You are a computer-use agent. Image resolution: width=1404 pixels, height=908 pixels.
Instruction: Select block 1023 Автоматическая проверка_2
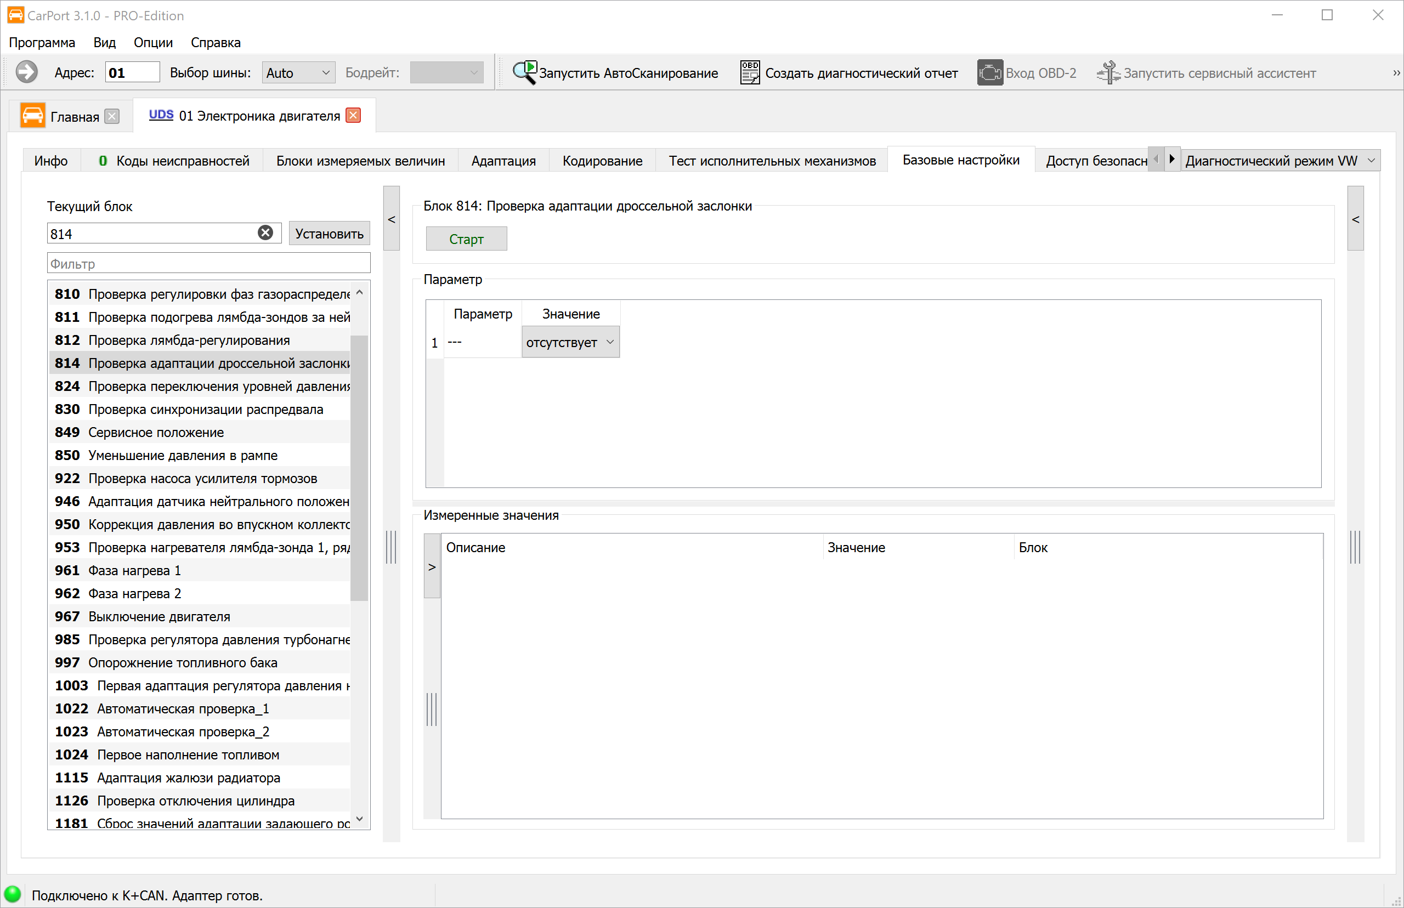pyautogui.click(x=199, y=731)
